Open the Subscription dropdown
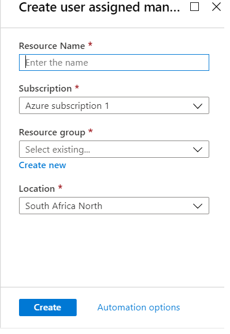This screenshot has height=334, width=230. pyautogui.click(x=114, y=105)
